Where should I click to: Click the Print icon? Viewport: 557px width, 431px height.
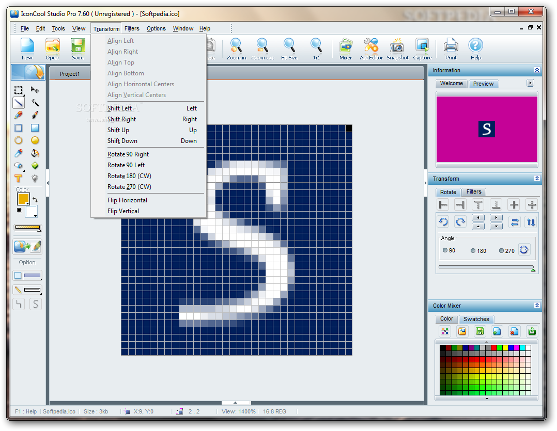tap(451, 49)
